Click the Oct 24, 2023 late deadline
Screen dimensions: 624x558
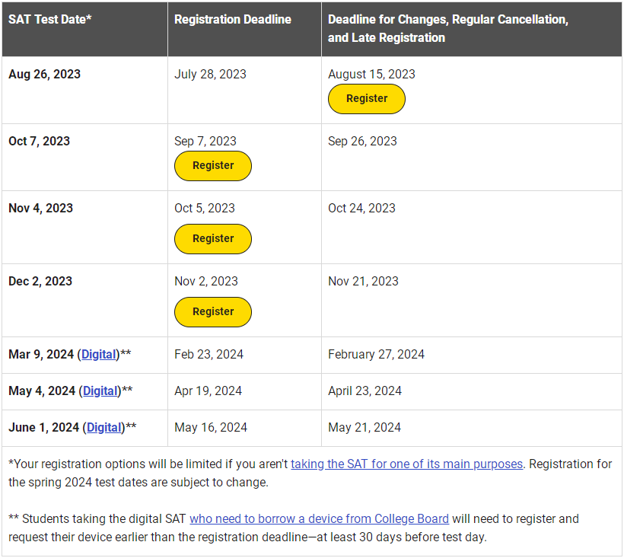[x=361, y=208]
